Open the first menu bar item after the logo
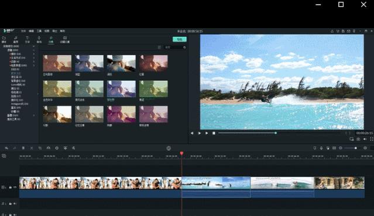This screenshot has width=374, height=216. click(x=23, y=31)
